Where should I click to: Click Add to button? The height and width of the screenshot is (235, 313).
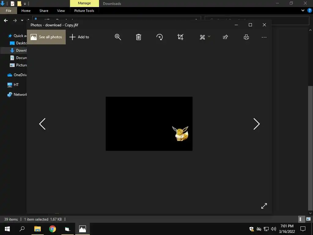point(79,37)
